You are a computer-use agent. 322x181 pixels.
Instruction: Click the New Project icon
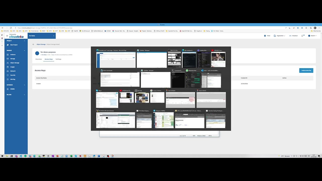coord(8,45)
